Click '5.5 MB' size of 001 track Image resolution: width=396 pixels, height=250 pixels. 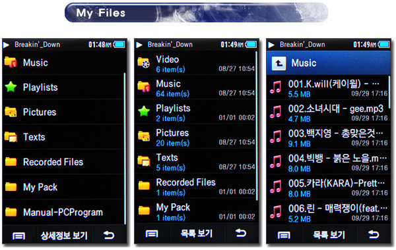point(299,95)
